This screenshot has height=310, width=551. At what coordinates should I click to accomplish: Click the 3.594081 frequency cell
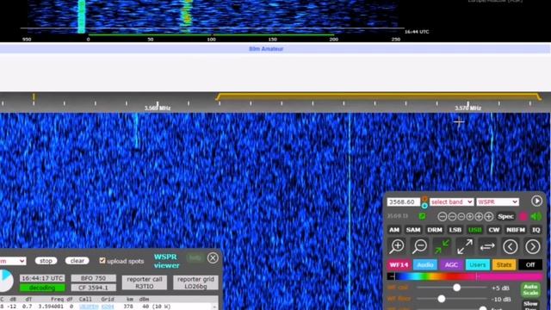51,307
